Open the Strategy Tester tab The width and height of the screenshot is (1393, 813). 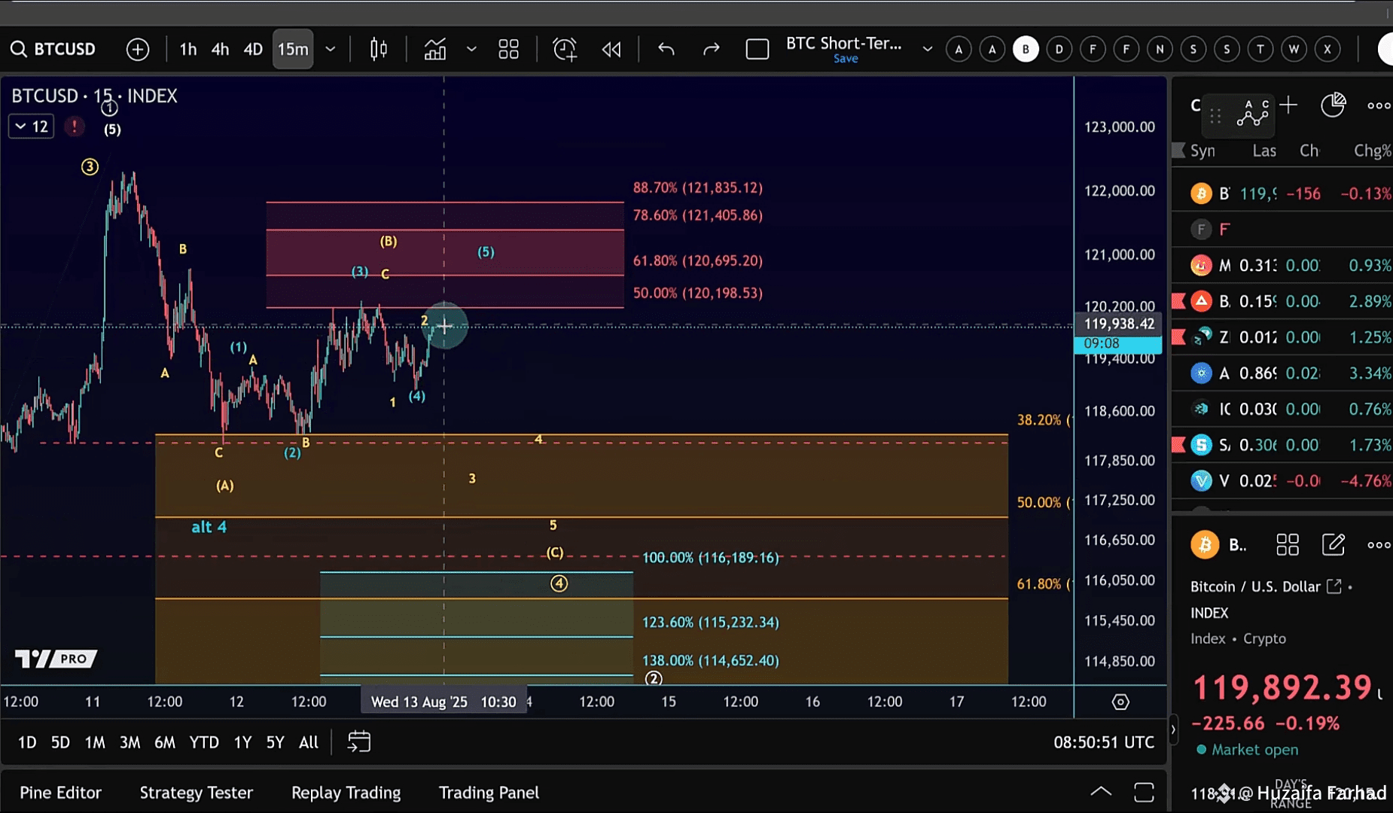(197, 793)
